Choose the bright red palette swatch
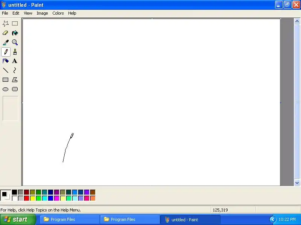Viewport: 301px width, 225px height. point(26,198)
